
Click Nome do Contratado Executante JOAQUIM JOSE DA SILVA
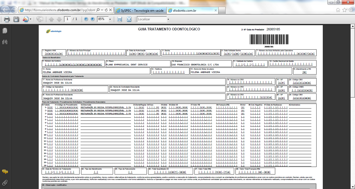pos(125,90)
